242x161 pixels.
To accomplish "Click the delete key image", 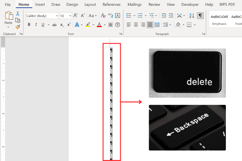I will click(187, 73).
